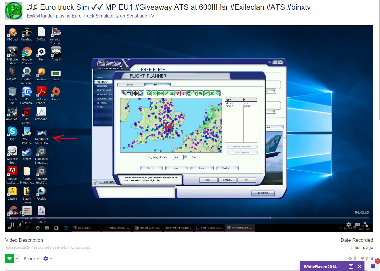Click the Microsoft Flight Sim taskbar item
Viewport: 380px width, 271px height.
[x=239, y=228]
